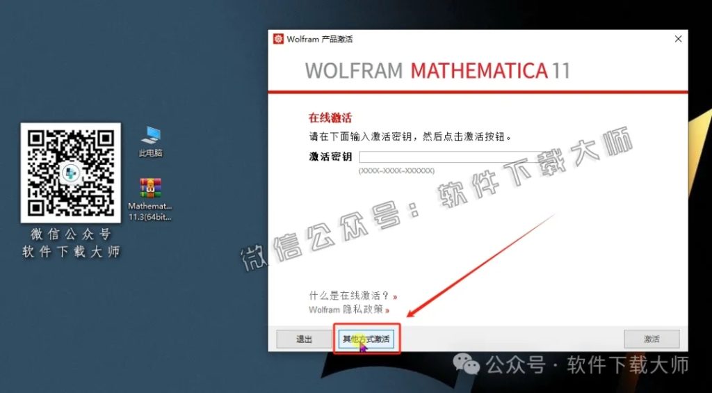The image size is (712, 393).
Task: Click the 在线激活 heading text
Action: pyautogui.click(x=330, y=118)
